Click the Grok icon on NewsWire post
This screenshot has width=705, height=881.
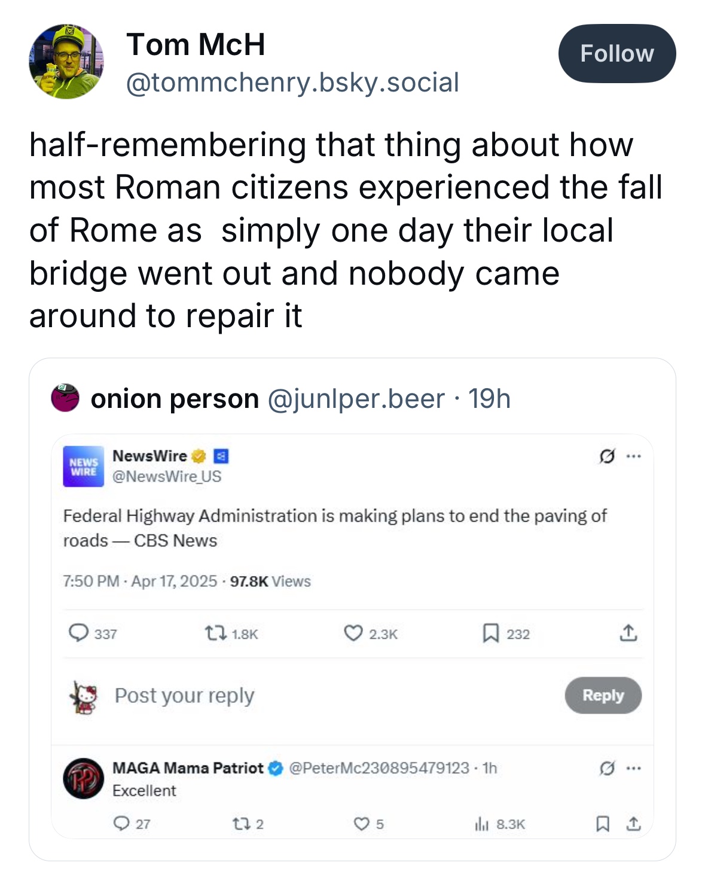pyautogui.click(x=606, y=457)
